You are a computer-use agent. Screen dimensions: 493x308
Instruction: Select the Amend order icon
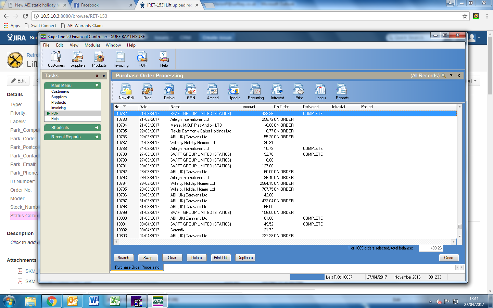213,92
